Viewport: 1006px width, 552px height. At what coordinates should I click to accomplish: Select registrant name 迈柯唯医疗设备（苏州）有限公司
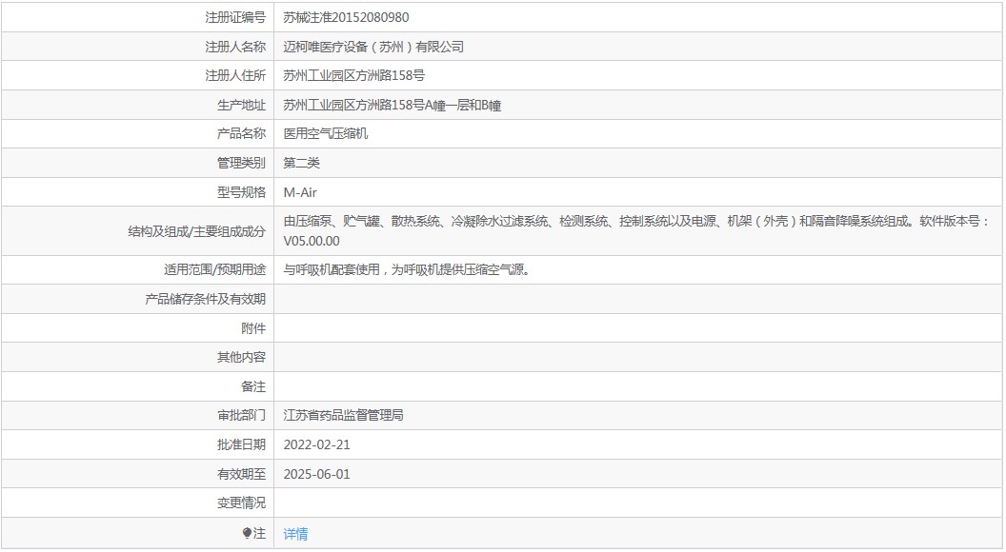click(x=373, y=47)
